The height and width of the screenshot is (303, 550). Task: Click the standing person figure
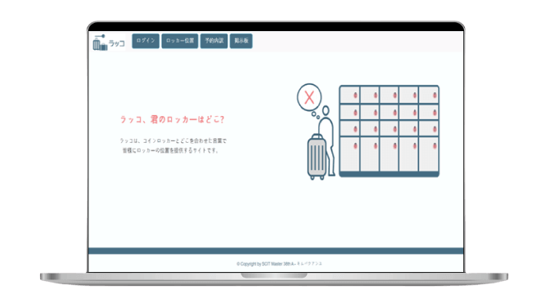pyautogui.click(x=327, y=140)
